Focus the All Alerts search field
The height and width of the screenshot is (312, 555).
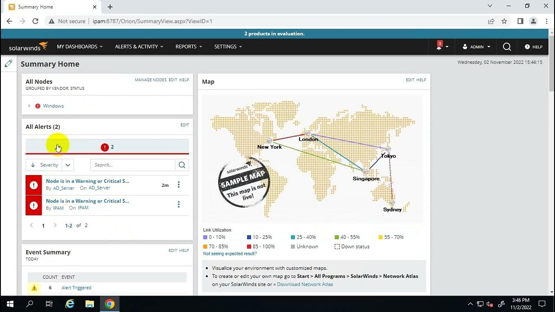[133, 165]
